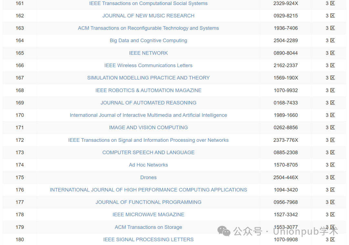Click row number 164
Image resolution: width=349 pixels, height=245 pixels.
click(20, 40)
